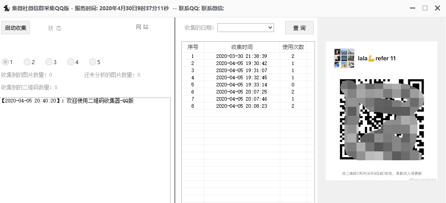Select row 2020-04-05 19:30:42
Image resolution: width=446 pixels, height=203 pixels.
coord(248,63)
